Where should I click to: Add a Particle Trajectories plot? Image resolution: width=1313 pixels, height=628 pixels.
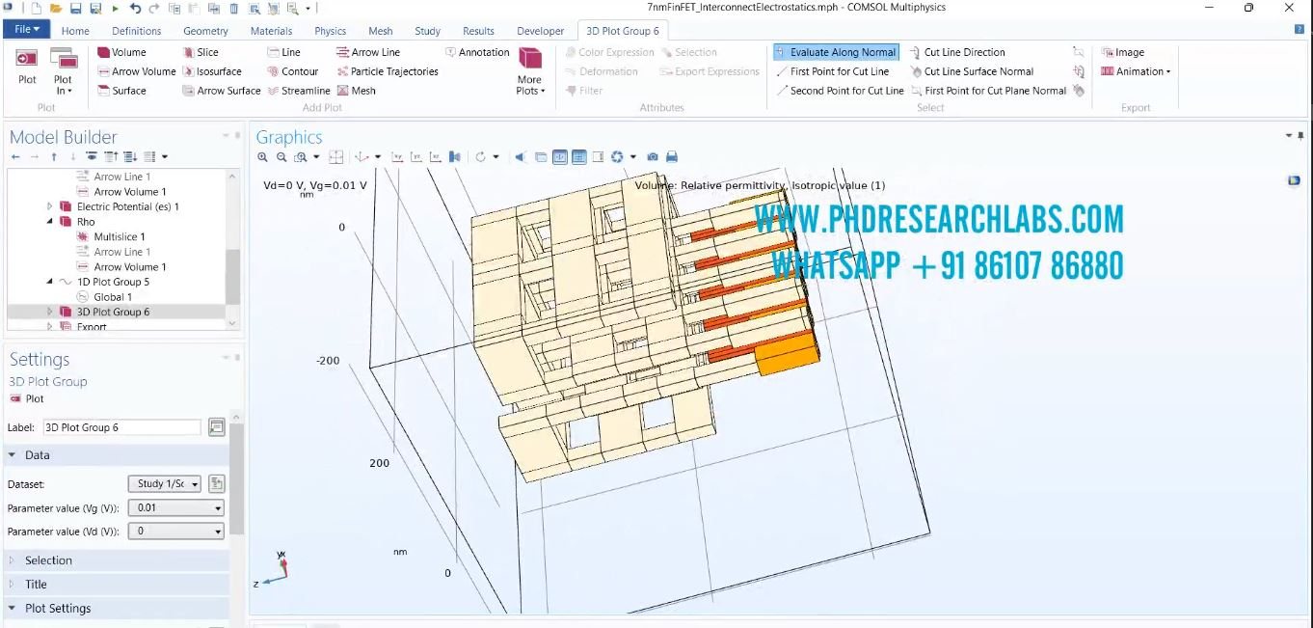(x=388, y=71)
